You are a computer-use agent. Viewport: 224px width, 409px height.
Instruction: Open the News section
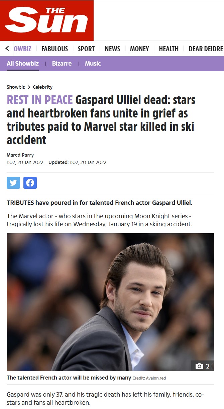(112, 49)
